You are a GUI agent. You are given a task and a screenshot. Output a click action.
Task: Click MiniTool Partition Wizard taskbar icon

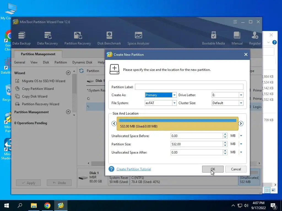point(61,206)
